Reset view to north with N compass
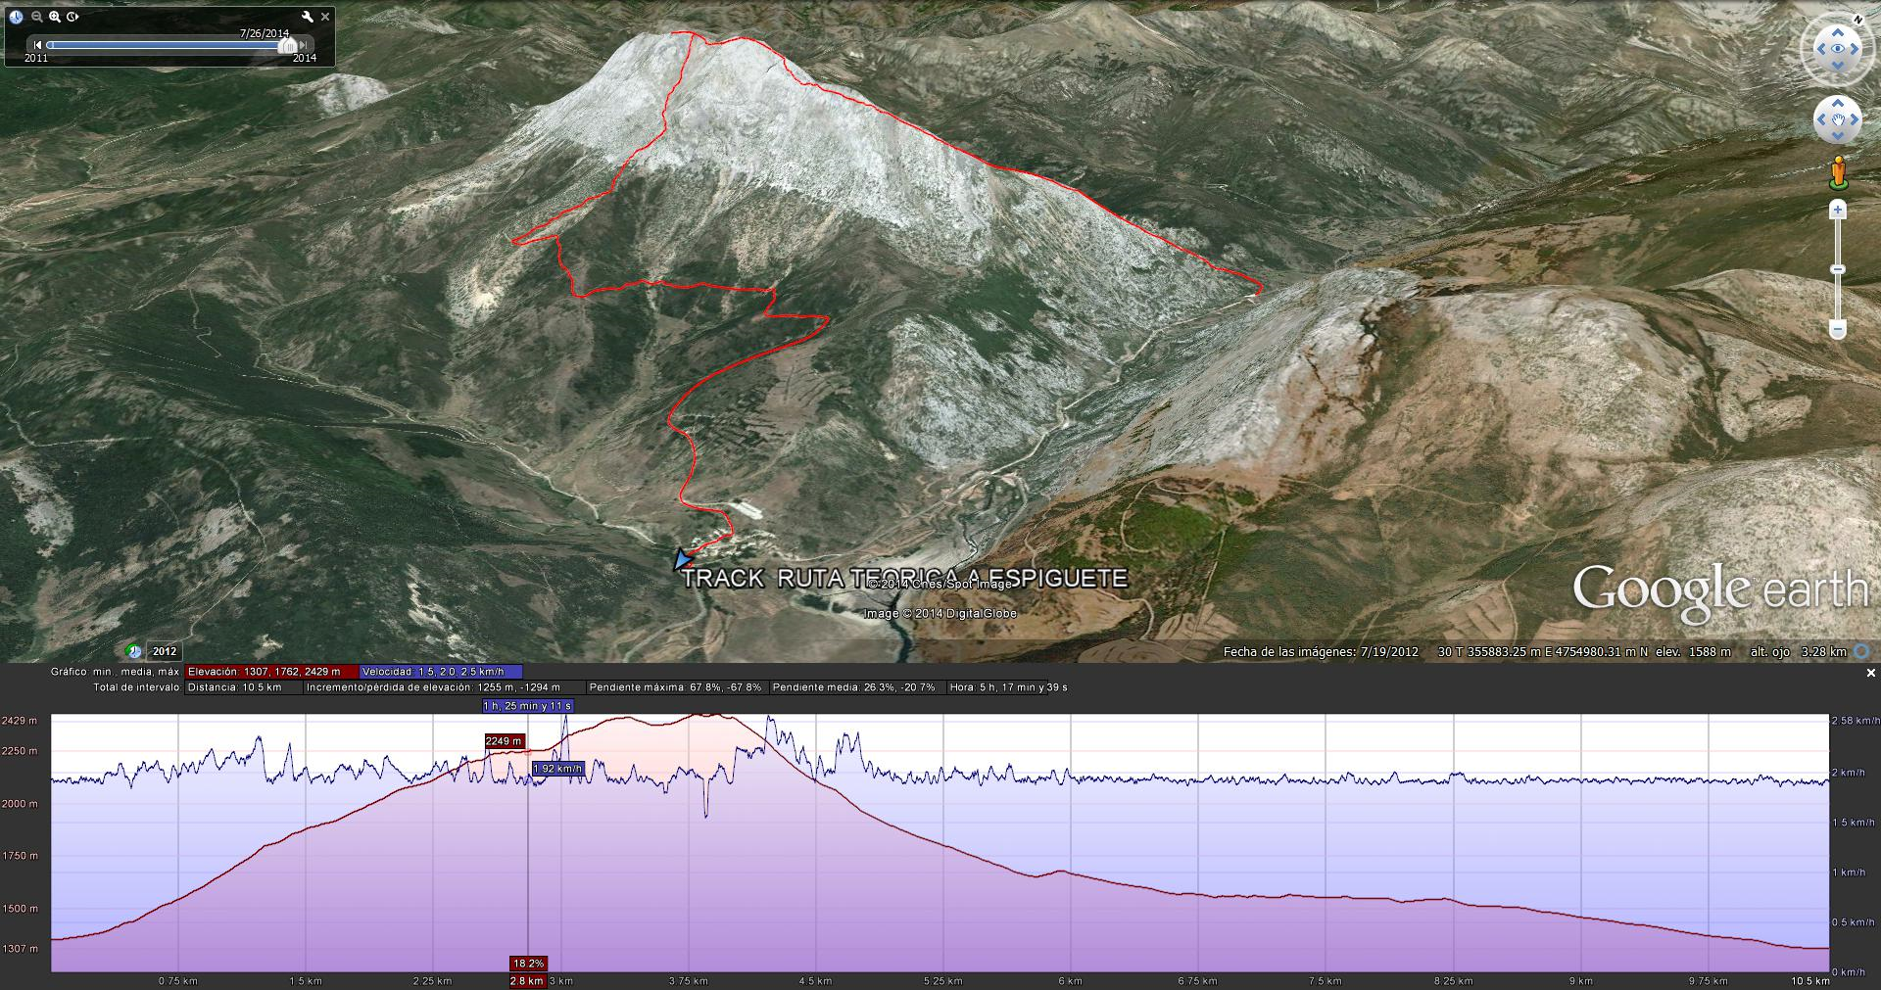1881x990 pixels. (x=1857, y=19)
